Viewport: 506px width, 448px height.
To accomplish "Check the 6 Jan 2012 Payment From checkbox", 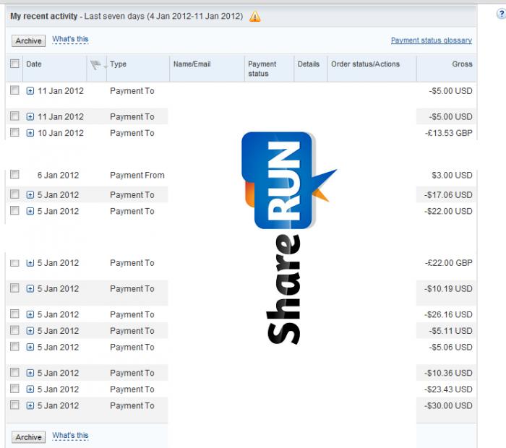I will [14, 175].
